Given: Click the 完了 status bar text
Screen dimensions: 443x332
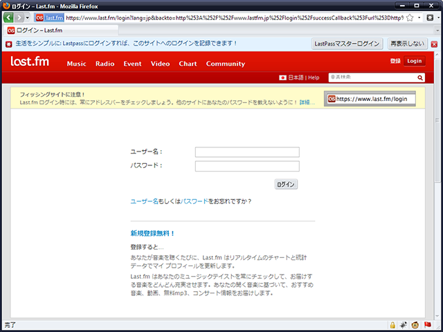Looking at the screenshot, I should click(10, 325).
